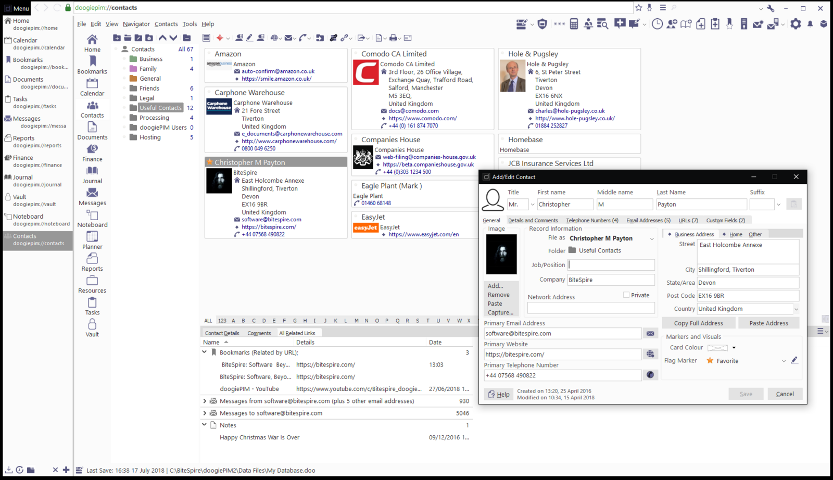This screenshot has height=480, width=833.
Task: Switch to Details and Comments tab
Action: (x=533, y=220)
